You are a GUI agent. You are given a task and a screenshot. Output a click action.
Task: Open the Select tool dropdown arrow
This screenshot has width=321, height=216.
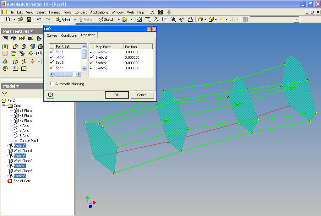(x=75, y=20)
